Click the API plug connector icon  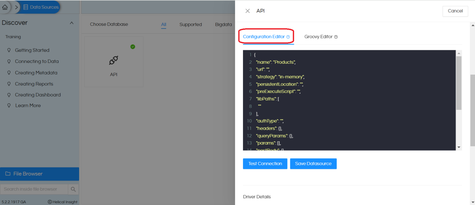(114, 60)
